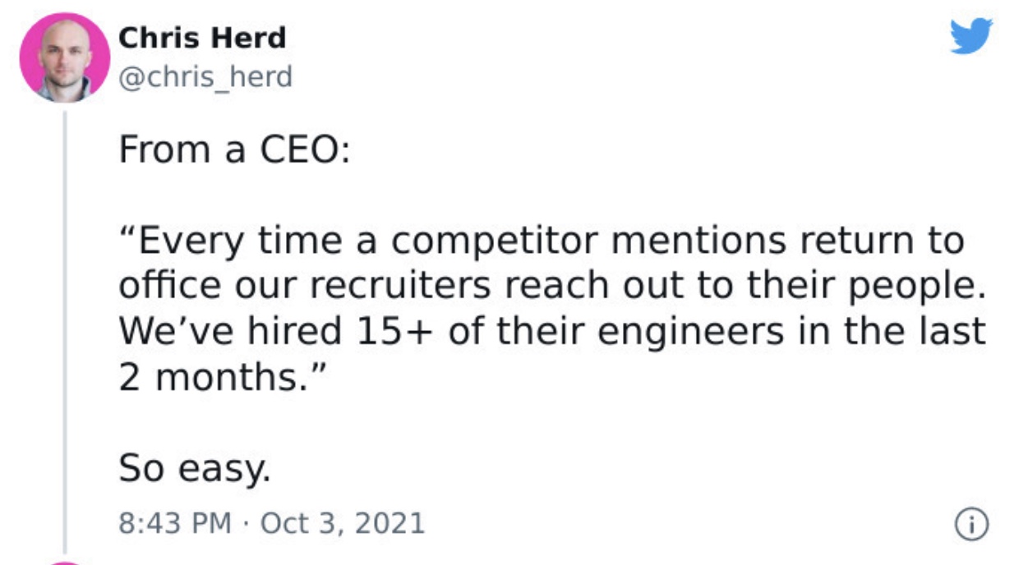The height and width of the screenshot is (565, 1019).
Task: Click the "return to" phrase in the quote
Action: coord(882,242)
